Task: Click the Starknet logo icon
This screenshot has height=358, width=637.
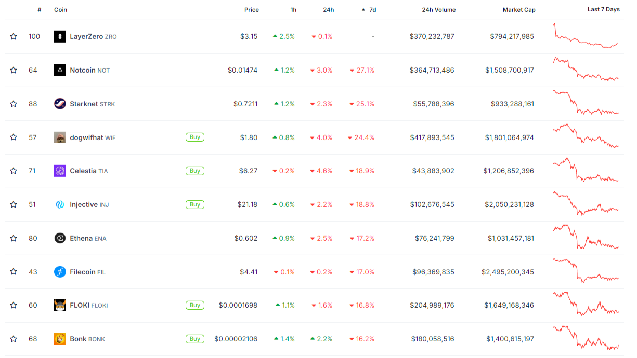Action: pyautogui.click(x=60, y=104)
